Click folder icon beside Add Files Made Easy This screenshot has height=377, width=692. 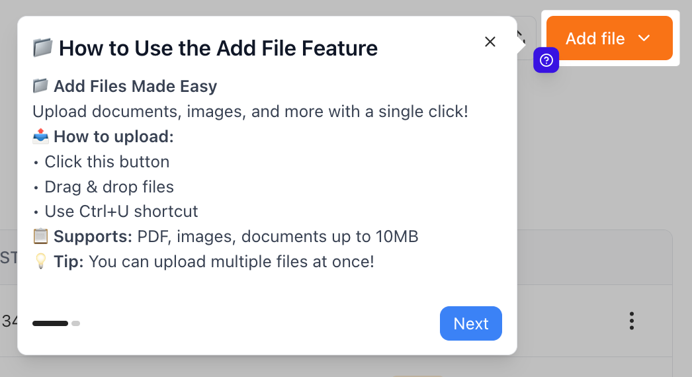pyautogui.click(x=40, y=86)
